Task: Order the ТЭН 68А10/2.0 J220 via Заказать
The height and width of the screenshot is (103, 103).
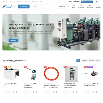Action: point(67,92)
